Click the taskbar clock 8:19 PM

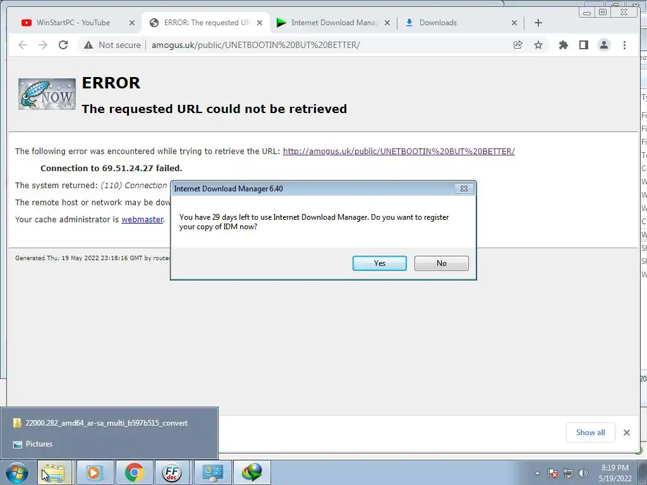615,473
